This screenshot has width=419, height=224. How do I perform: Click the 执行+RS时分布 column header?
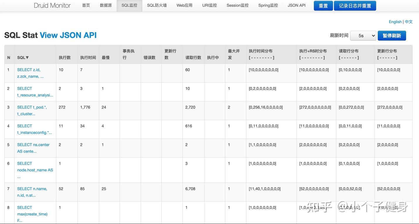tap(316, 54)
